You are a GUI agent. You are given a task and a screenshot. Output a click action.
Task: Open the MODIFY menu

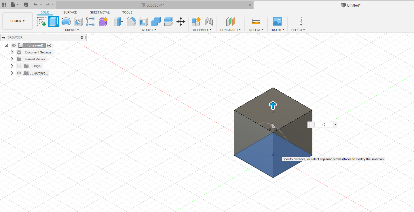click(149, 30)
